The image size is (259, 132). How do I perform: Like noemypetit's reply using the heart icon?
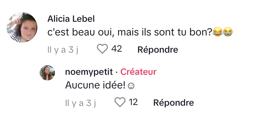tap(120, 102)
